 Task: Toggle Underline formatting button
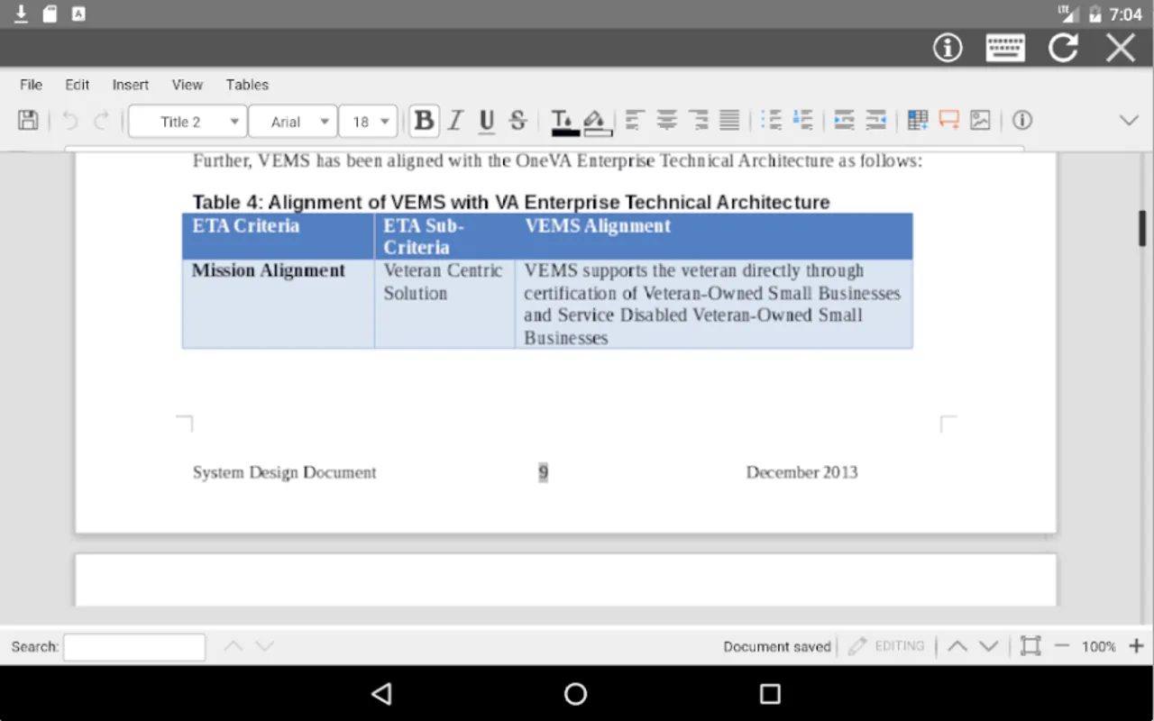coord(487,121)
